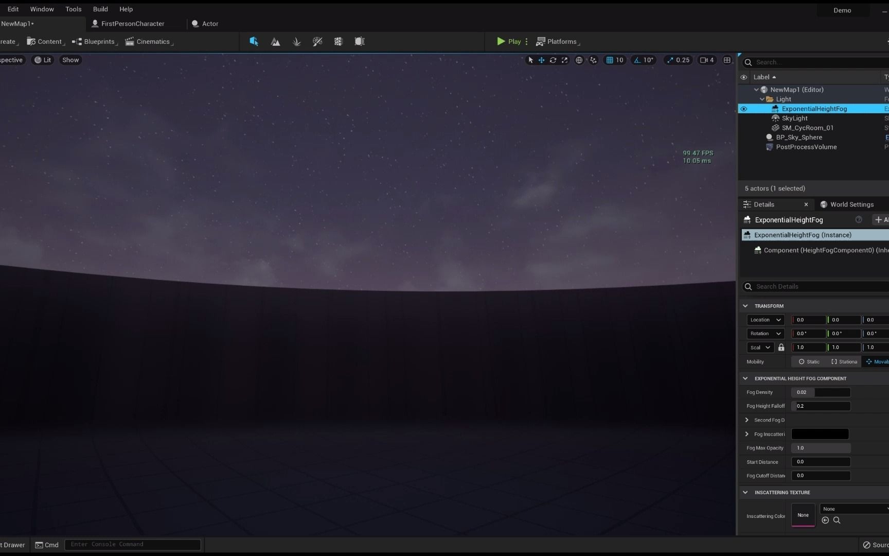Enter Fracture editing mode

pyautogui.click(x=339, y=42)
